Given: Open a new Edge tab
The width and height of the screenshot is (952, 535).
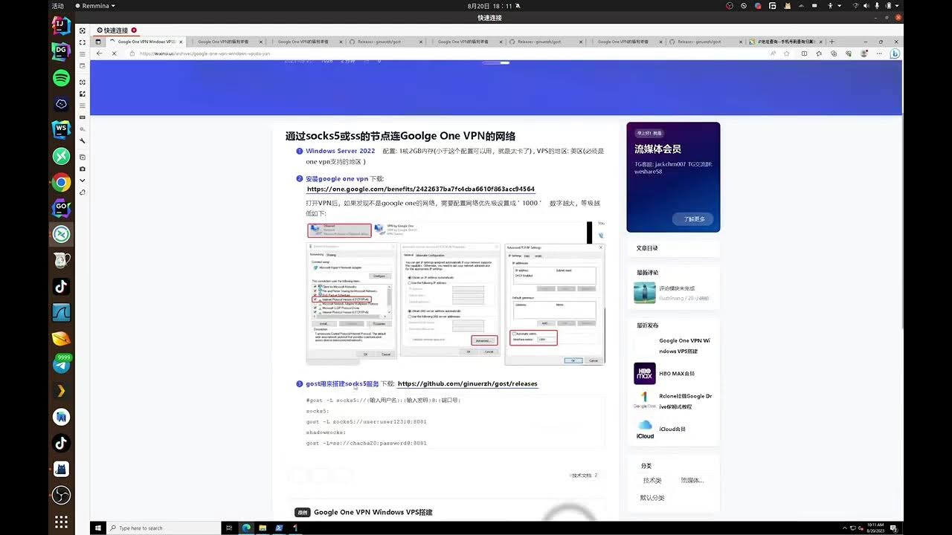Looking at the screenshot, I should 832,42.
